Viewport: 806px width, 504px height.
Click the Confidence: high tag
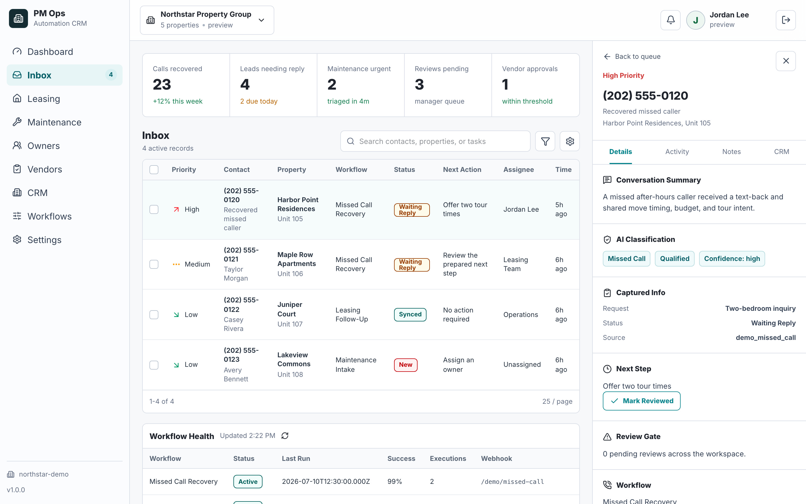[732, 259]
